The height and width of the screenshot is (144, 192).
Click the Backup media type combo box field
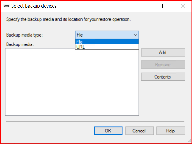pyautogui.click(x=104, y=35)
